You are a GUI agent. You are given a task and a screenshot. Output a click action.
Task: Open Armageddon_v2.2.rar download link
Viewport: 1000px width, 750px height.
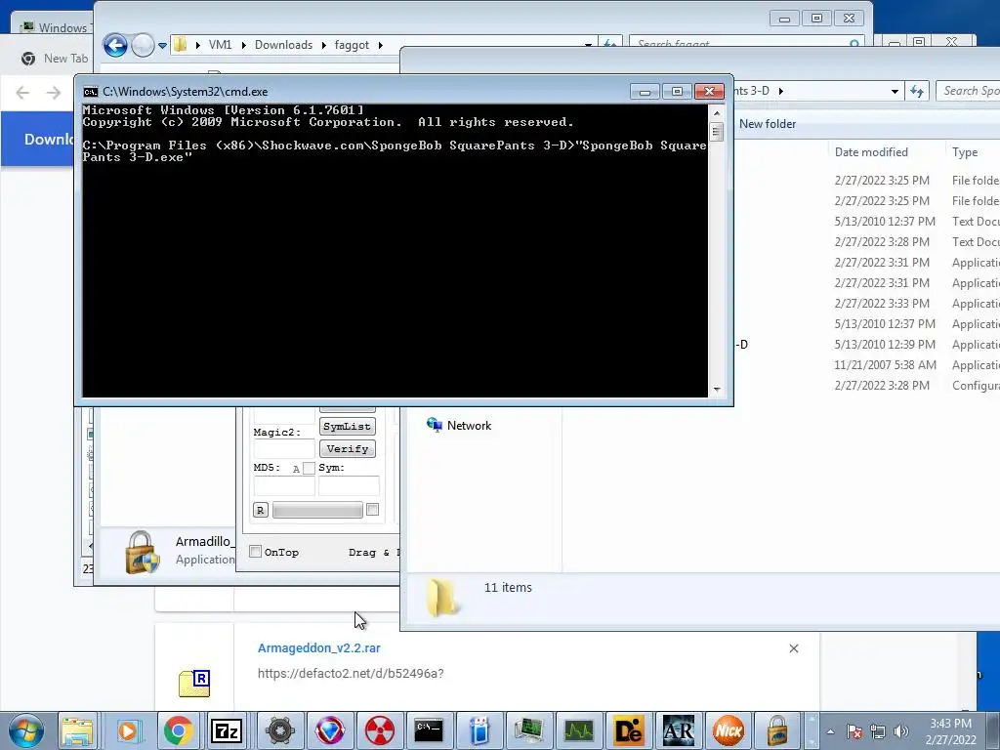coord(319,648)
